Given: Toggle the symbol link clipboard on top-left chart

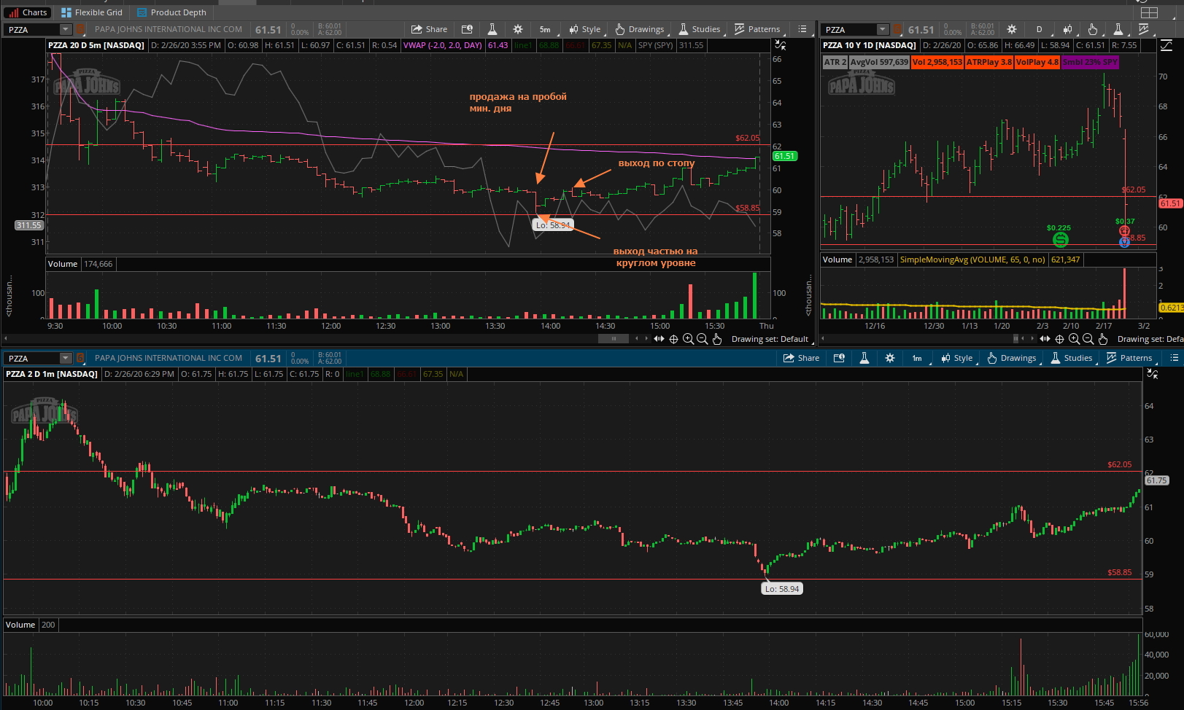Looking at the screenshot, I should (x=81, y=29).
